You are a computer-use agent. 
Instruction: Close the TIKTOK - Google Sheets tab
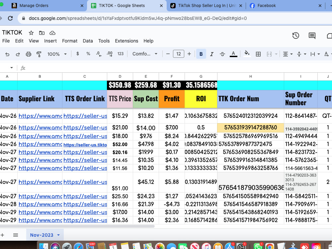coord(161,6)
